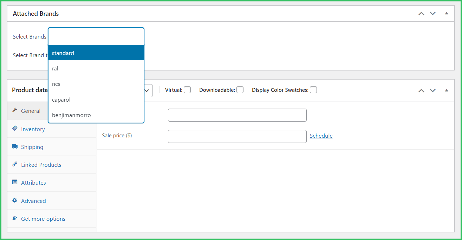Open the Inventory tab

click(x=52, y=129)
